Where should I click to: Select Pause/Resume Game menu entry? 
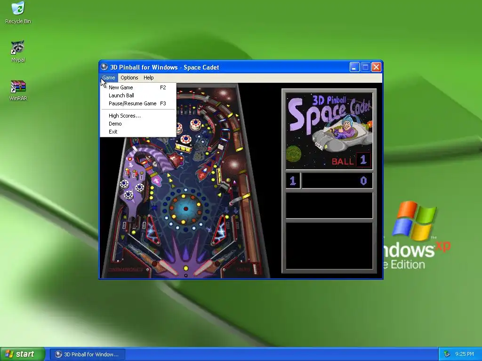pyautogui.click(x=138, y=103)
